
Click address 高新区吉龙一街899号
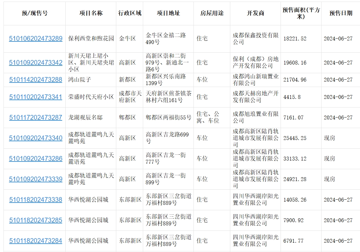click(x=166, y=179)
